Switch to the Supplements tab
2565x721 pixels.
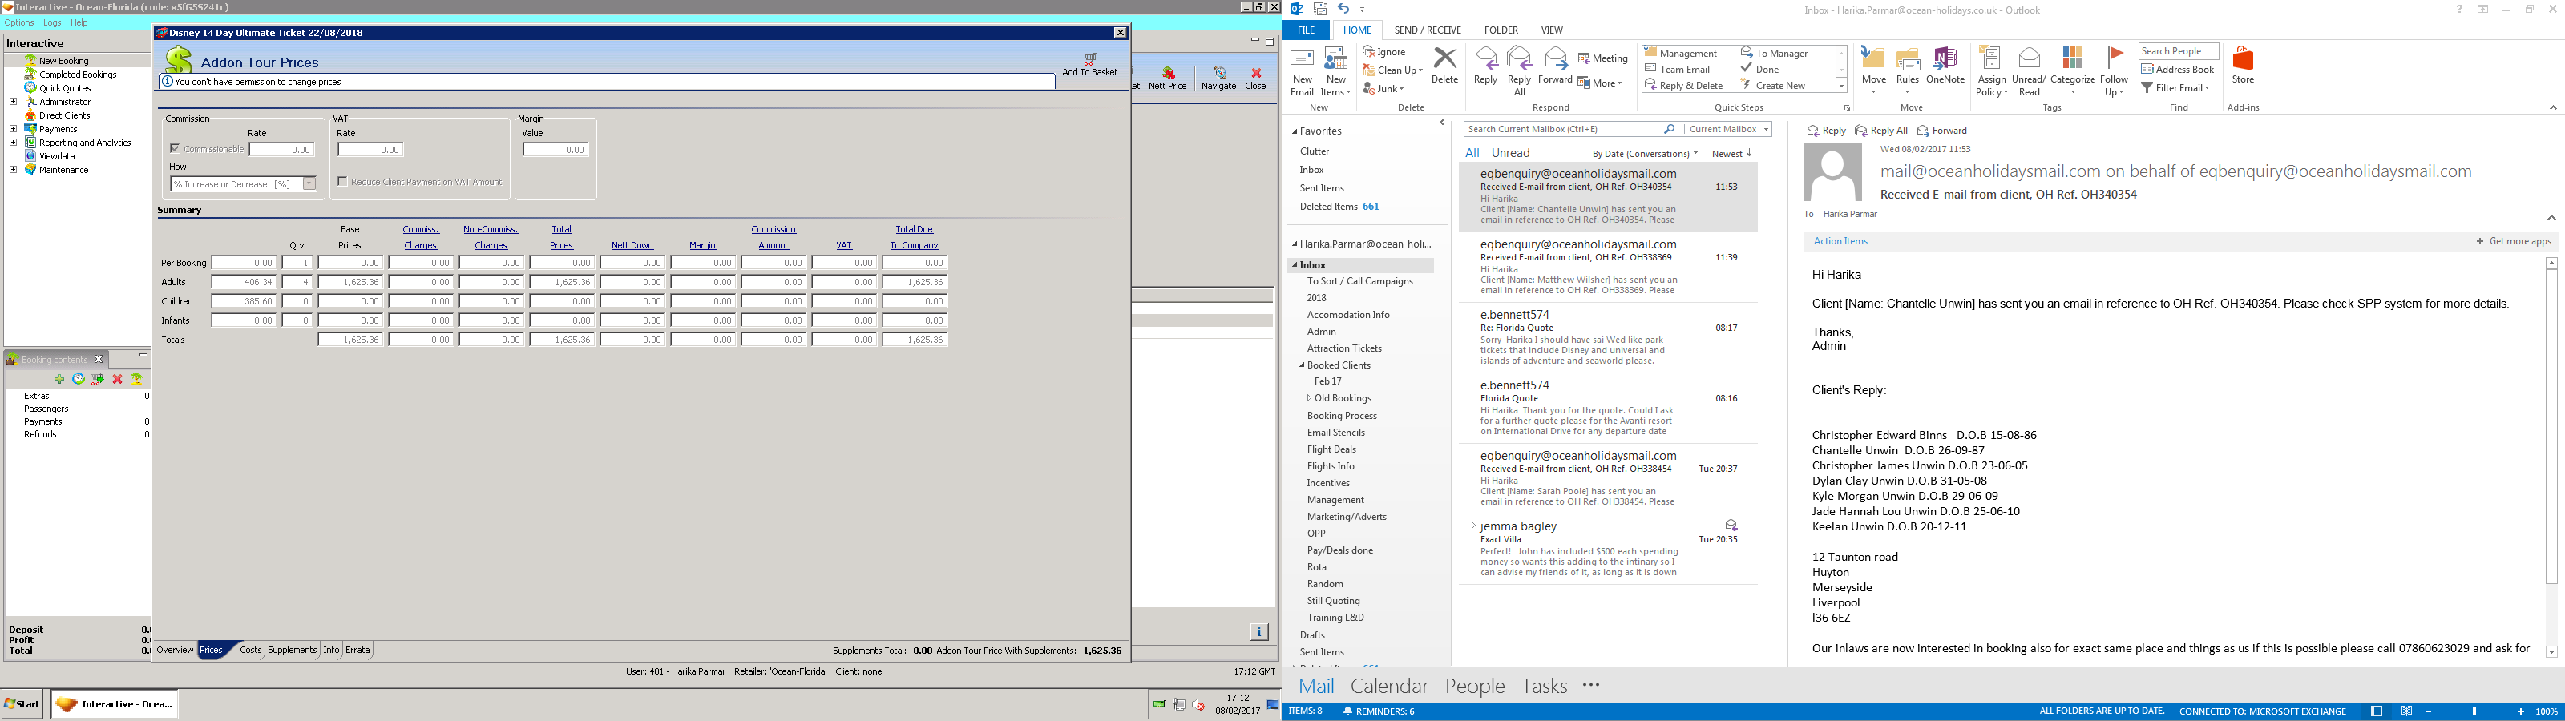pyautogui.click(x=292, y=651)
